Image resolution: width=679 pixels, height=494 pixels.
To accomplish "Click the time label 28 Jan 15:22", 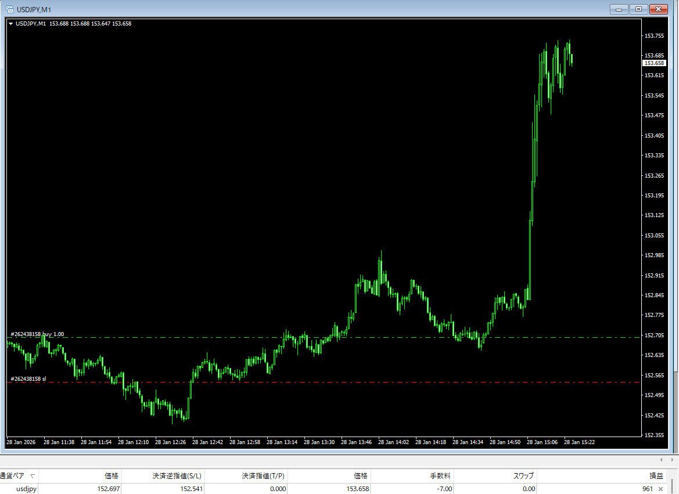I will (x=579, y=442).
